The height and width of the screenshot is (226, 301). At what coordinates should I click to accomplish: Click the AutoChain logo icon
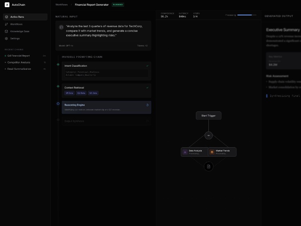click(x=7, y=5)
